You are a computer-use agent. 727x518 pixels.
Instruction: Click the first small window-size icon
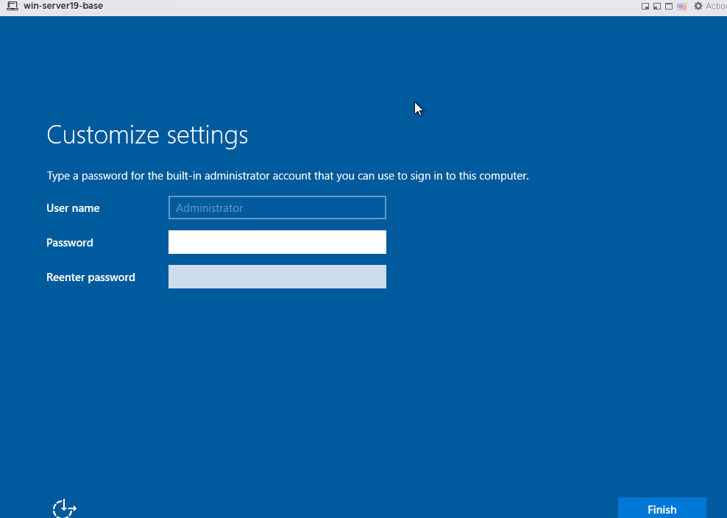pyautogui.click(x=645, y=7)
